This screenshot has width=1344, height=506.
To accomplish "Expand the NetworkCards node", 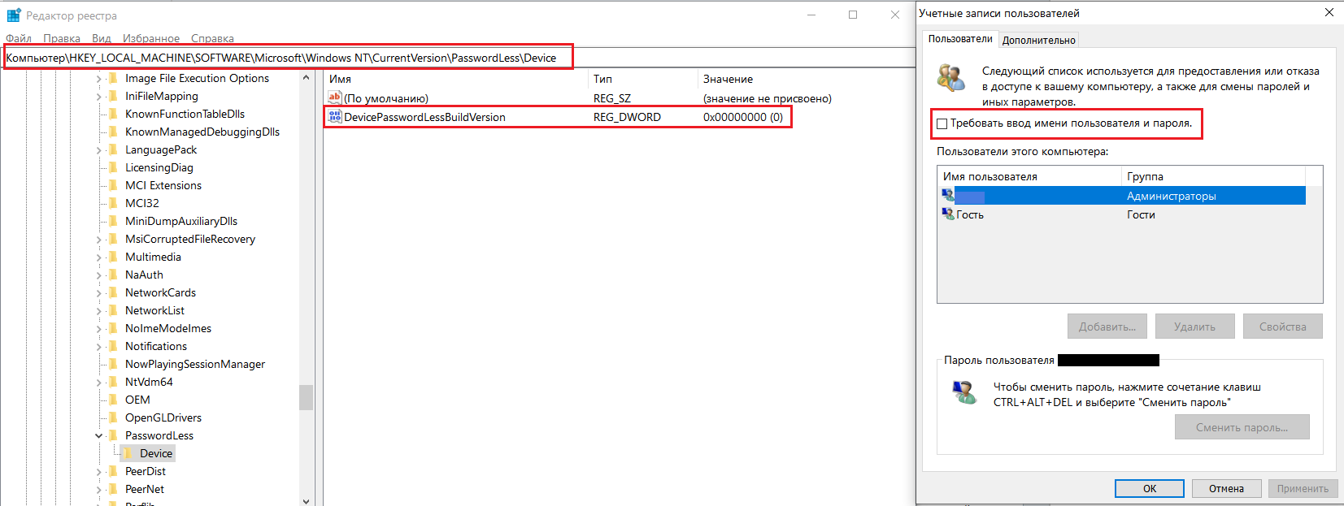I will [99, 292].
